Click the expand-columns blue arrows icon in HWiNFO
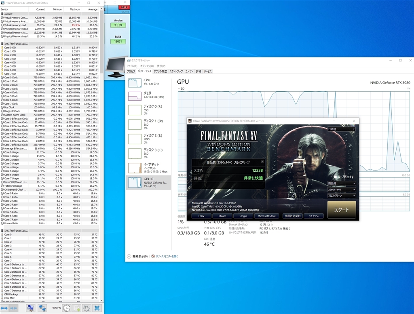The image size is (414, 314). (4, 308)
